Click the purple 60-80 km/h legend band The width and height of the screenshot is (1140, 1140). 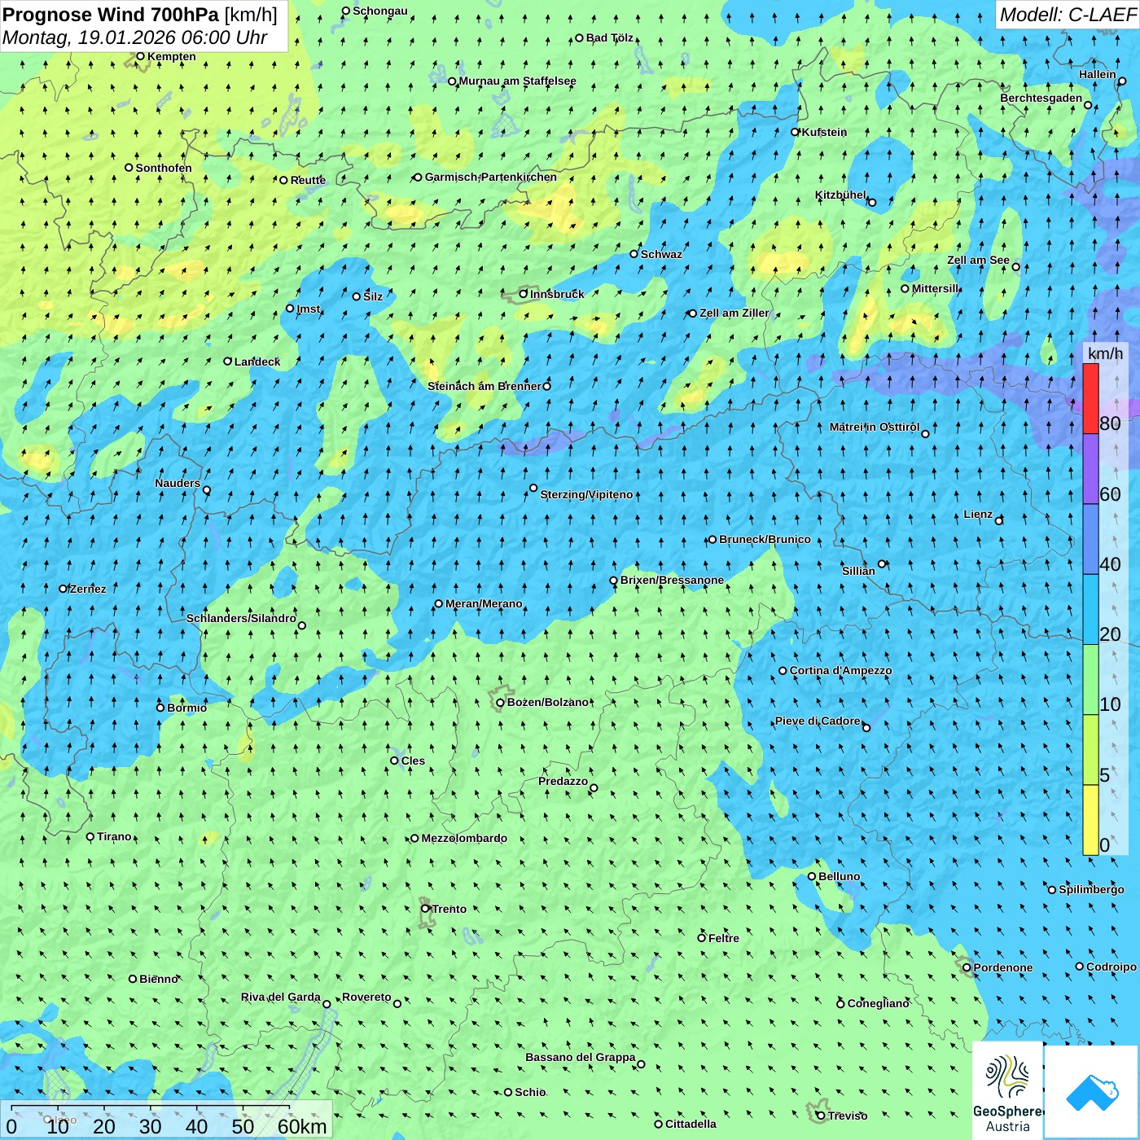click(1090, 469)
